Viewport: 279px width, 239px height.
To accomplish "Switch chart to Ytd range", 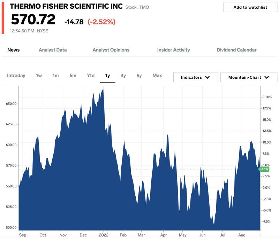I will pos(91,76).
